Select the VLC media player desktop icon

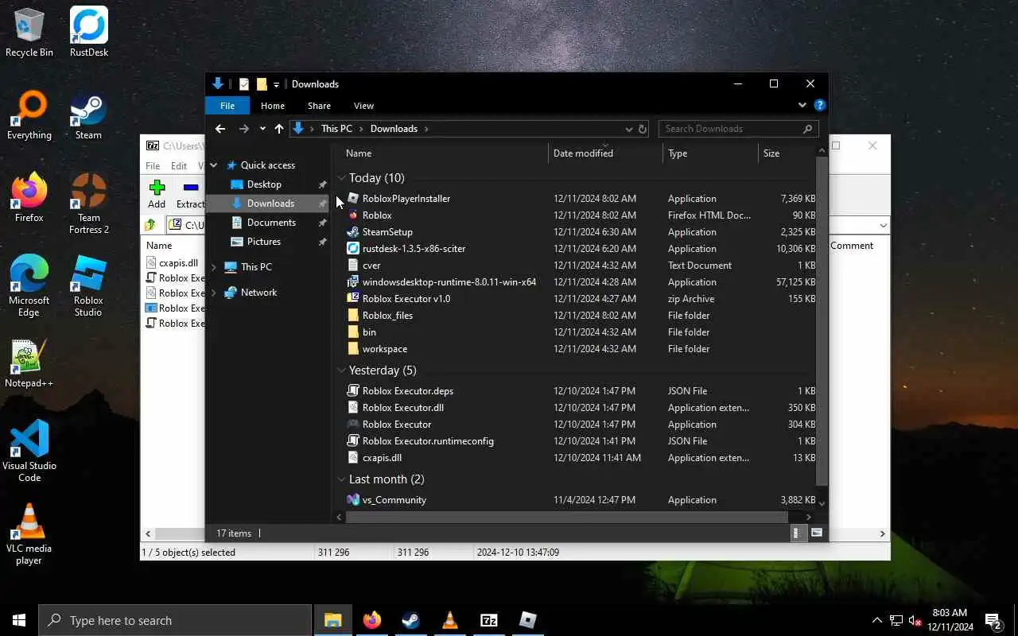[x=29, y=534]
